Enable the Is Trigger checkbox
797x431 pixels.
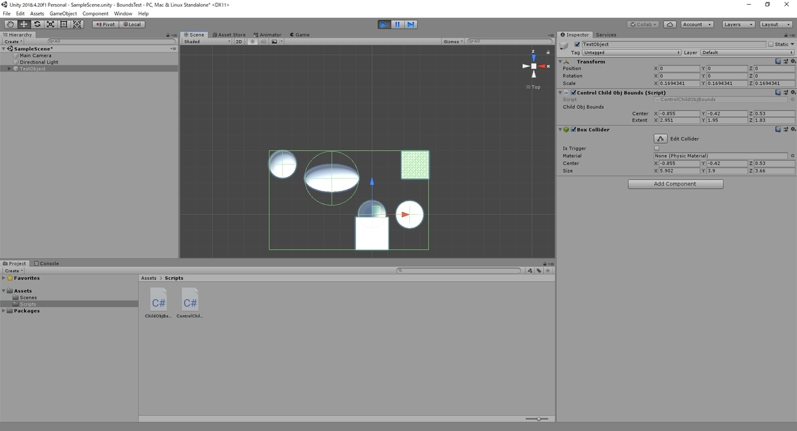click(657, 149)
